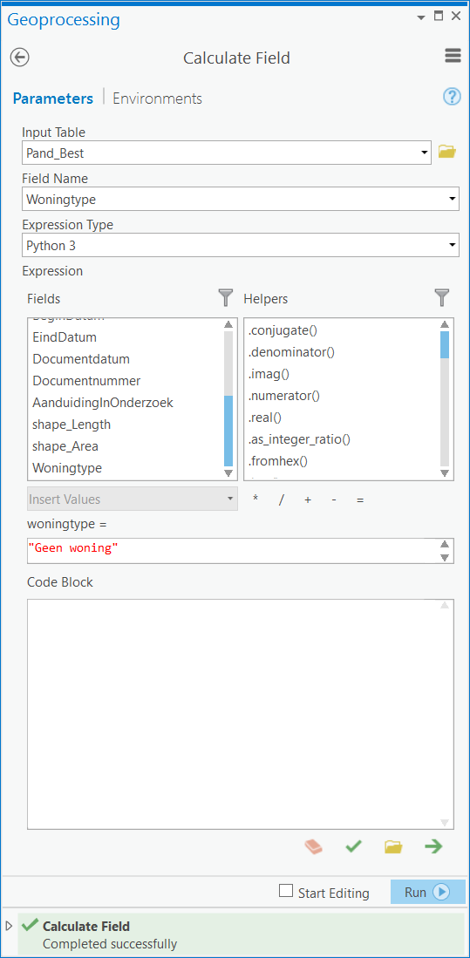
Task: Filter Helpers list with funnel icon
Action: [x=442, y=298]
